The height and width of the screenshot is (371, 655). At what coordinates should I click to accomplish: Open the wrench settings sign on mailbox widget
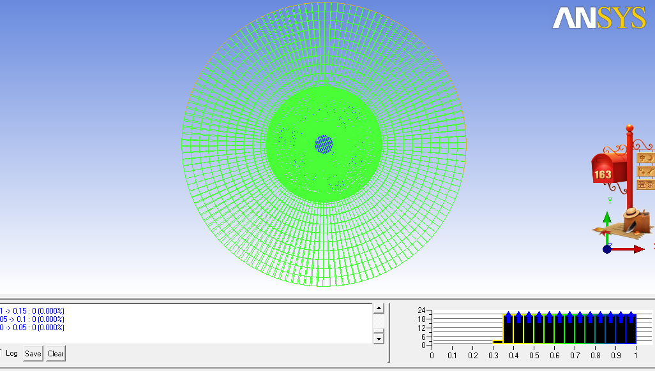[x=645, y=171]
